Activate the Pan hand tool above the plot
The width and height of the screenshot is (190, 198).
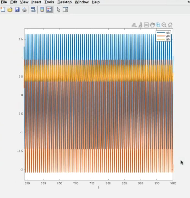tap(152, 25)
